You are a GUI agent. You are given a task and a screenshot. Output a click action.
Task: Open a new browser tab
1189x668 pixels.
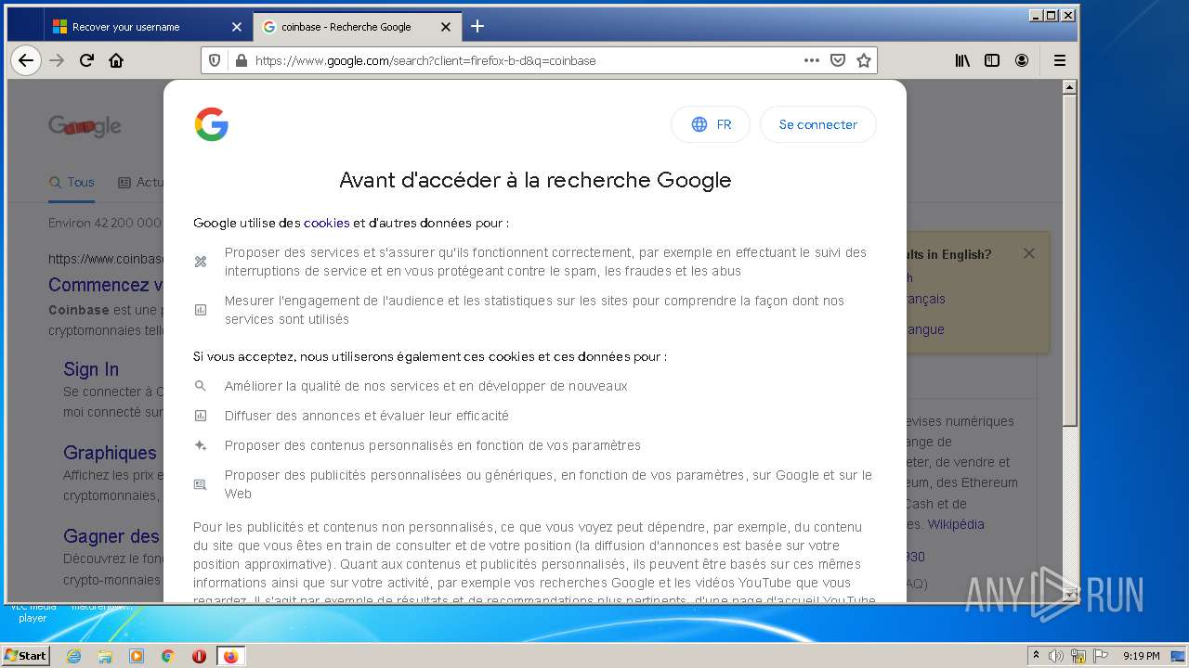[x=477, y=26]
